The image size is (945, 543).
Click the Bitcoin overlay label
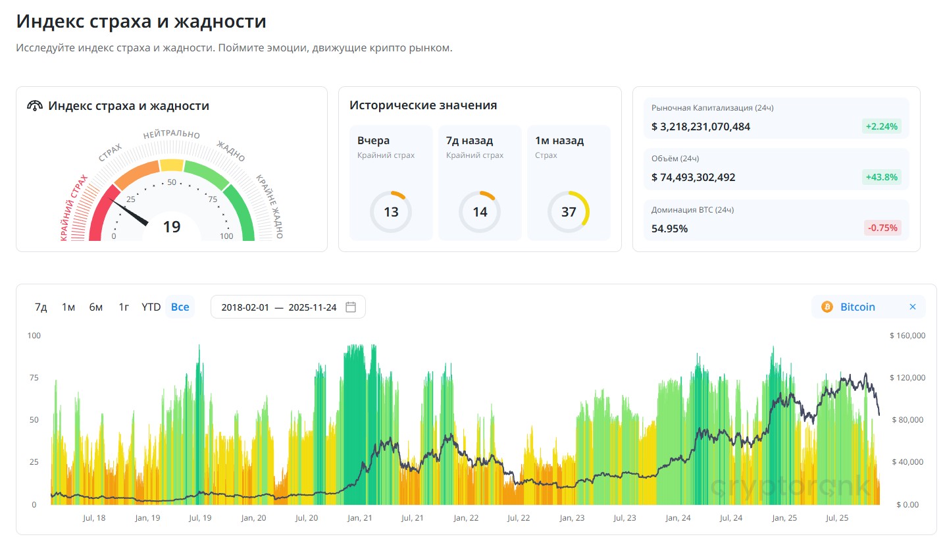[x=857, y=307]
